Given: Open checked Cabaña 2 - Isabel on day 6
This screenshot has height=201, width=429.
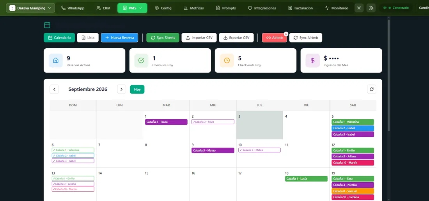Looking at the screenshot, I should (73, 155).
